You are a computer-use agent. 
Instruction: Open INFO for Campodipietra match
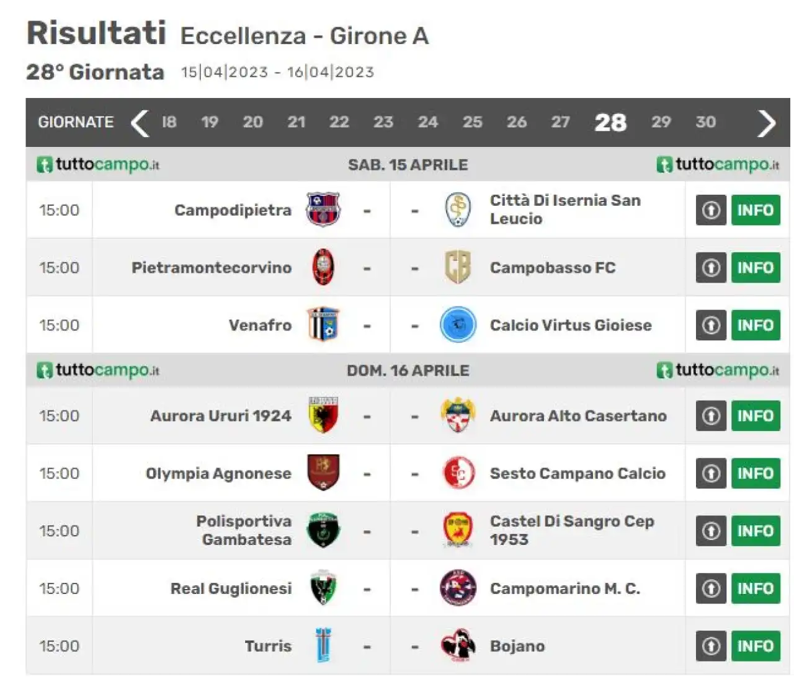point(756,210)
